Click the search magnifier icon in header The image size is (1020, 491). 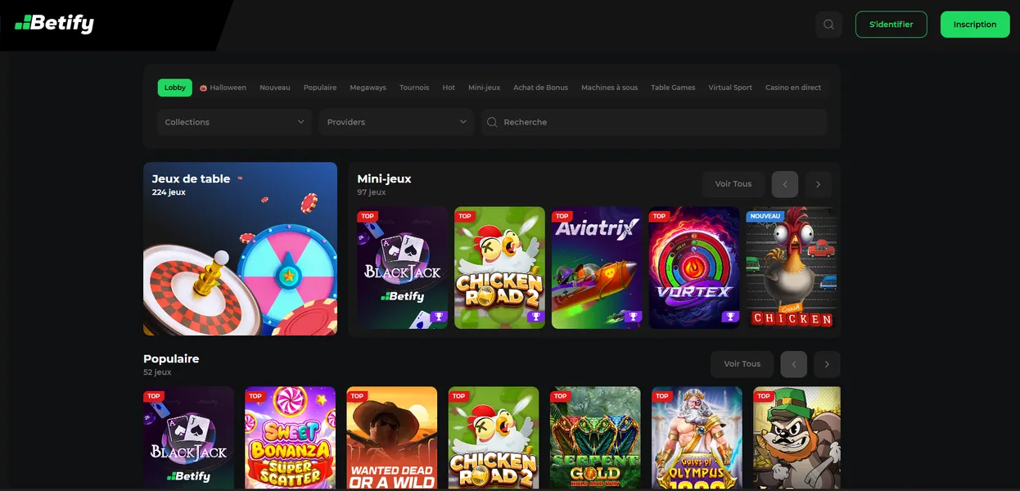click(x=828, y=25)
